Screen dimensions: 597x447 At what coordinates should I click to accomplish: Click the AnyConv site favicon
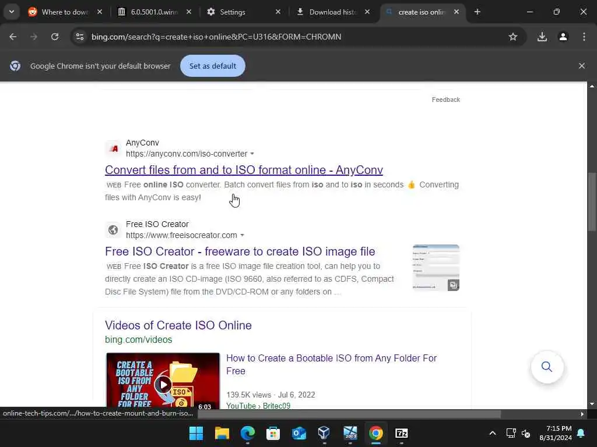pyautogui.click(x=113, y=148)
